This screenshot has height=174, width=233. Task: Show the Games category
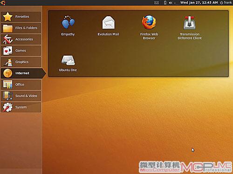pos(21,51)
